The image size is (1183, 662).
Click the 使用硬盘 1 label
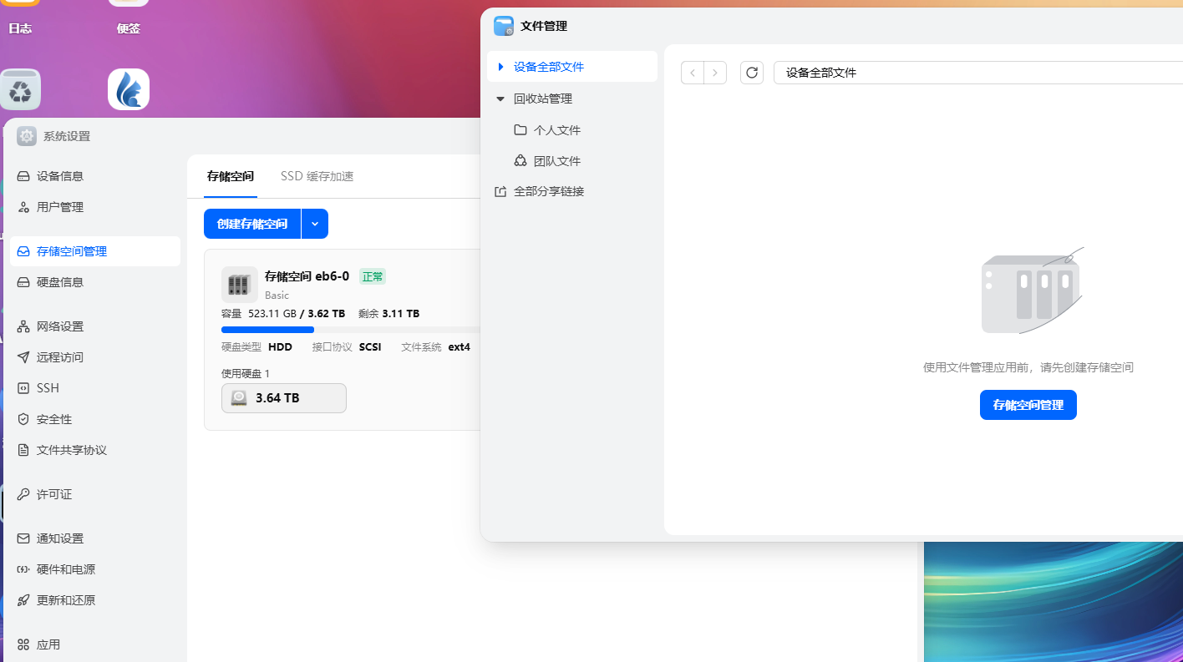coord(246,373)
